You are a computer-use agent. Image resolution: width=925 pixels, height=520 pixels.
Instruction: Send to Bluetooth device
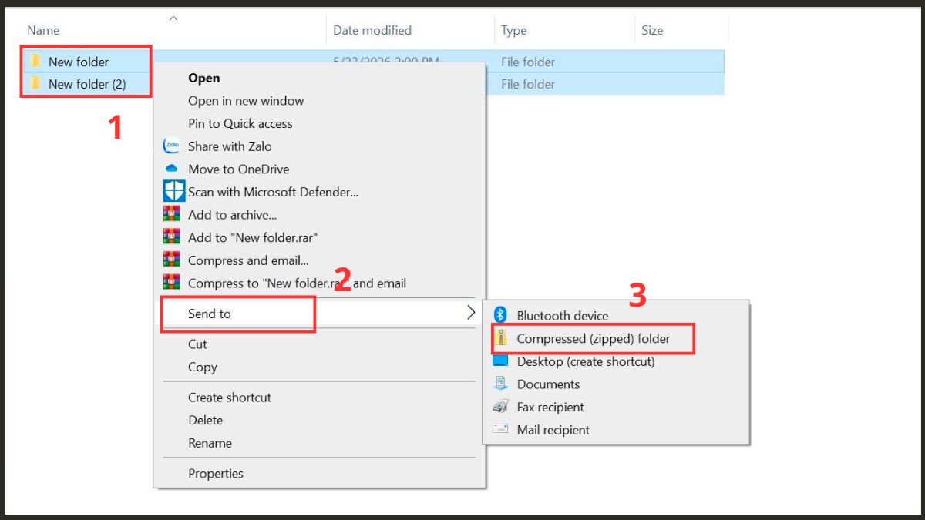coord(563,316)
